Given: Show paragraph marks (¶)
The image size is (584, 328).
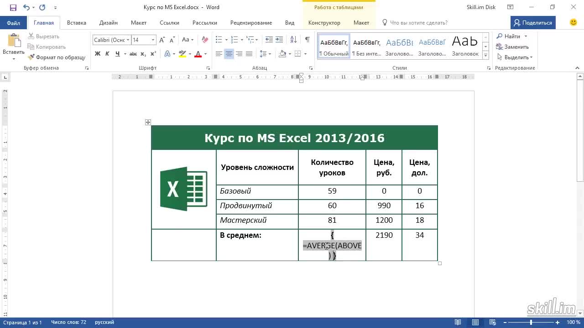Looking at the screenshot, I should pos(307,40).
